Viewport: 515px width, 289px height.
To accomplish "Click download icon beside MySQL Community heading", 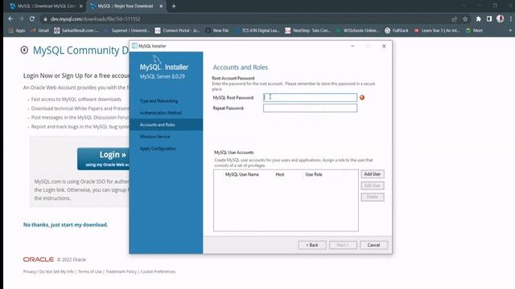I will [24, 50].
